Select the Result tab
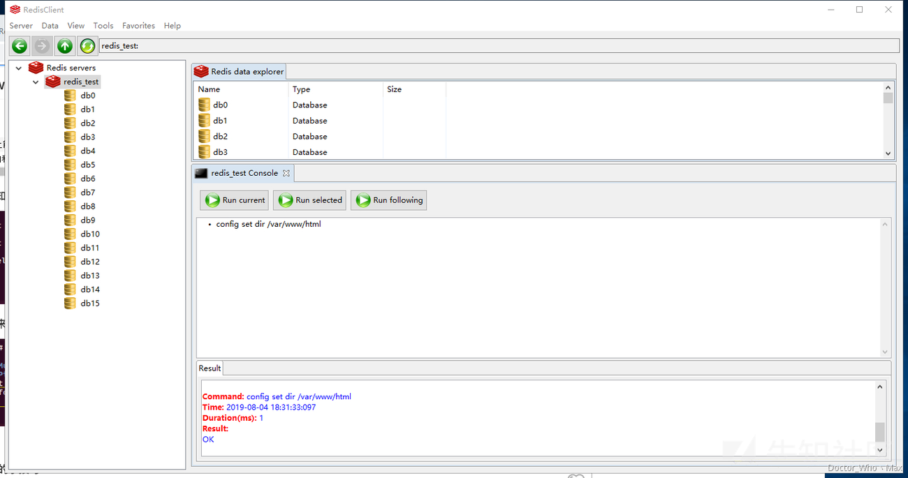The image size is (908, 478). (210, 368)
